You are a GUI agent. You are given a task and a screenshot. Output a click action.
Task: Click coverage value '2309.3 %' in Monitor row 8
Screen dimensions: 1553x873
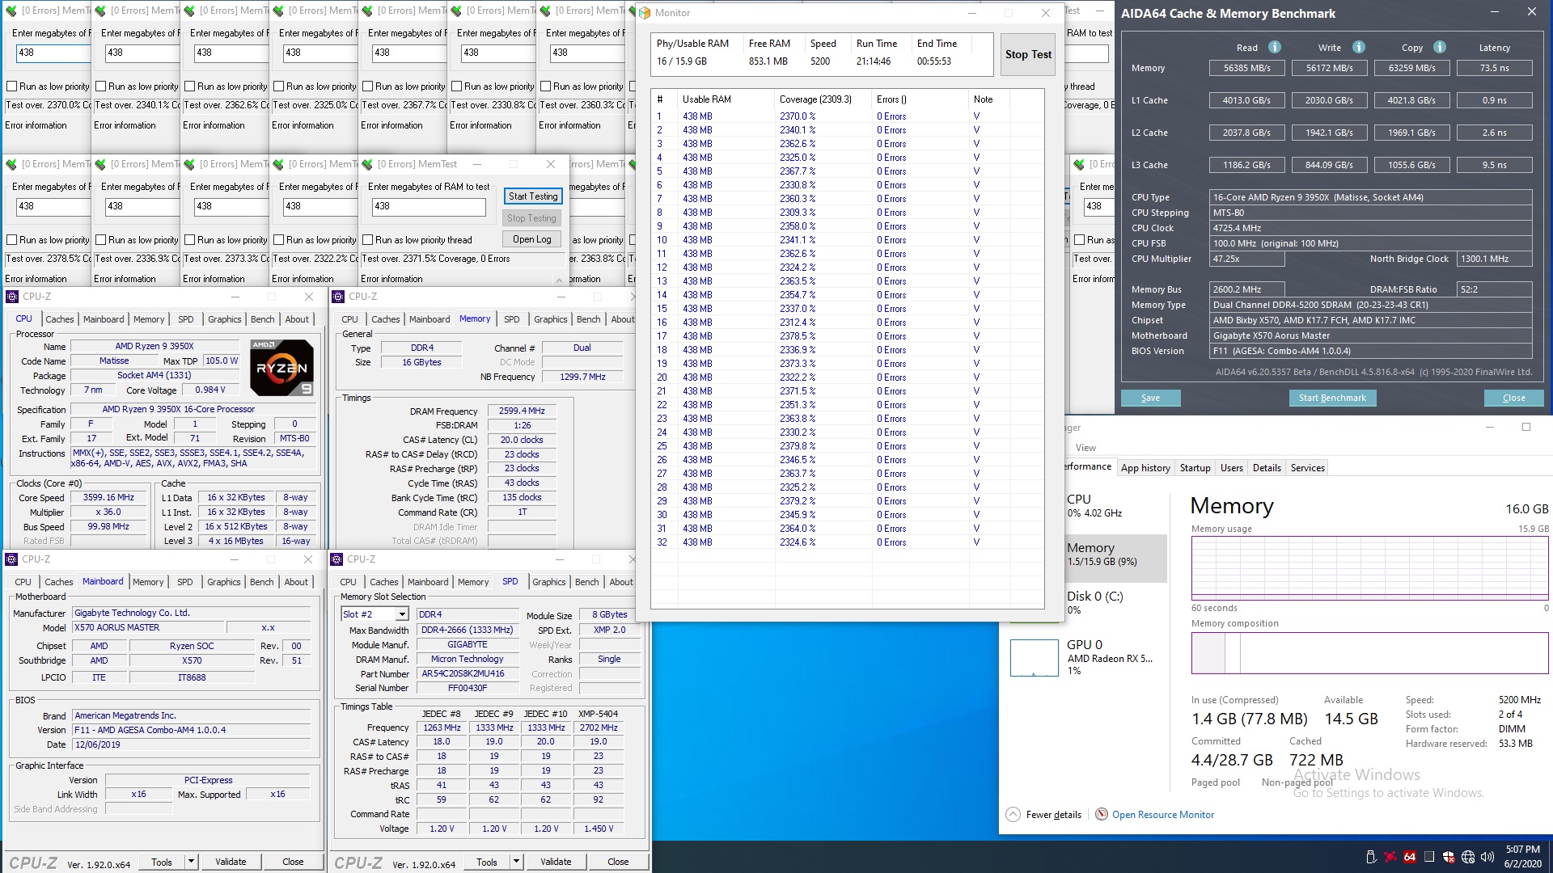[x=798, y=213]
